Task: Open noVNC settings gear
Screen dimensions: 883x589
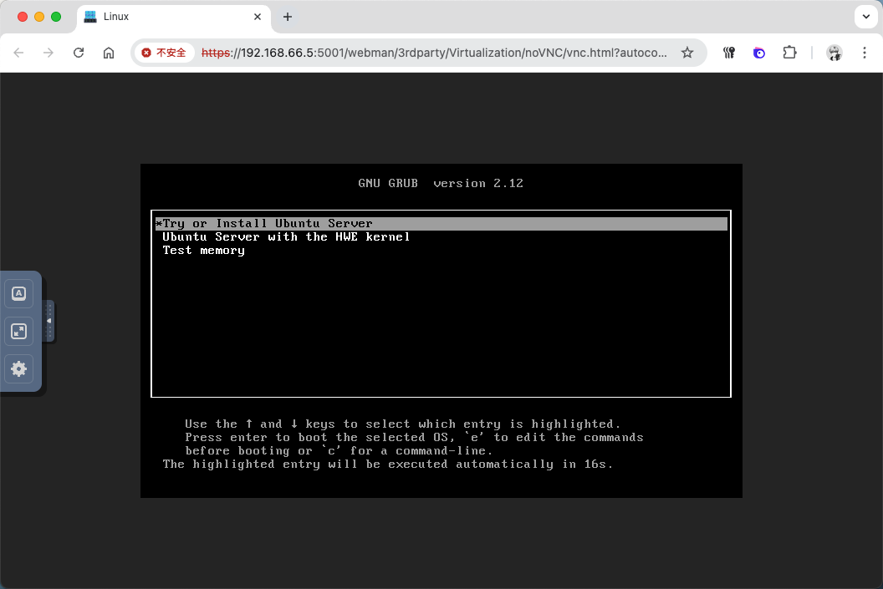Action: click(x=18, y=369)
